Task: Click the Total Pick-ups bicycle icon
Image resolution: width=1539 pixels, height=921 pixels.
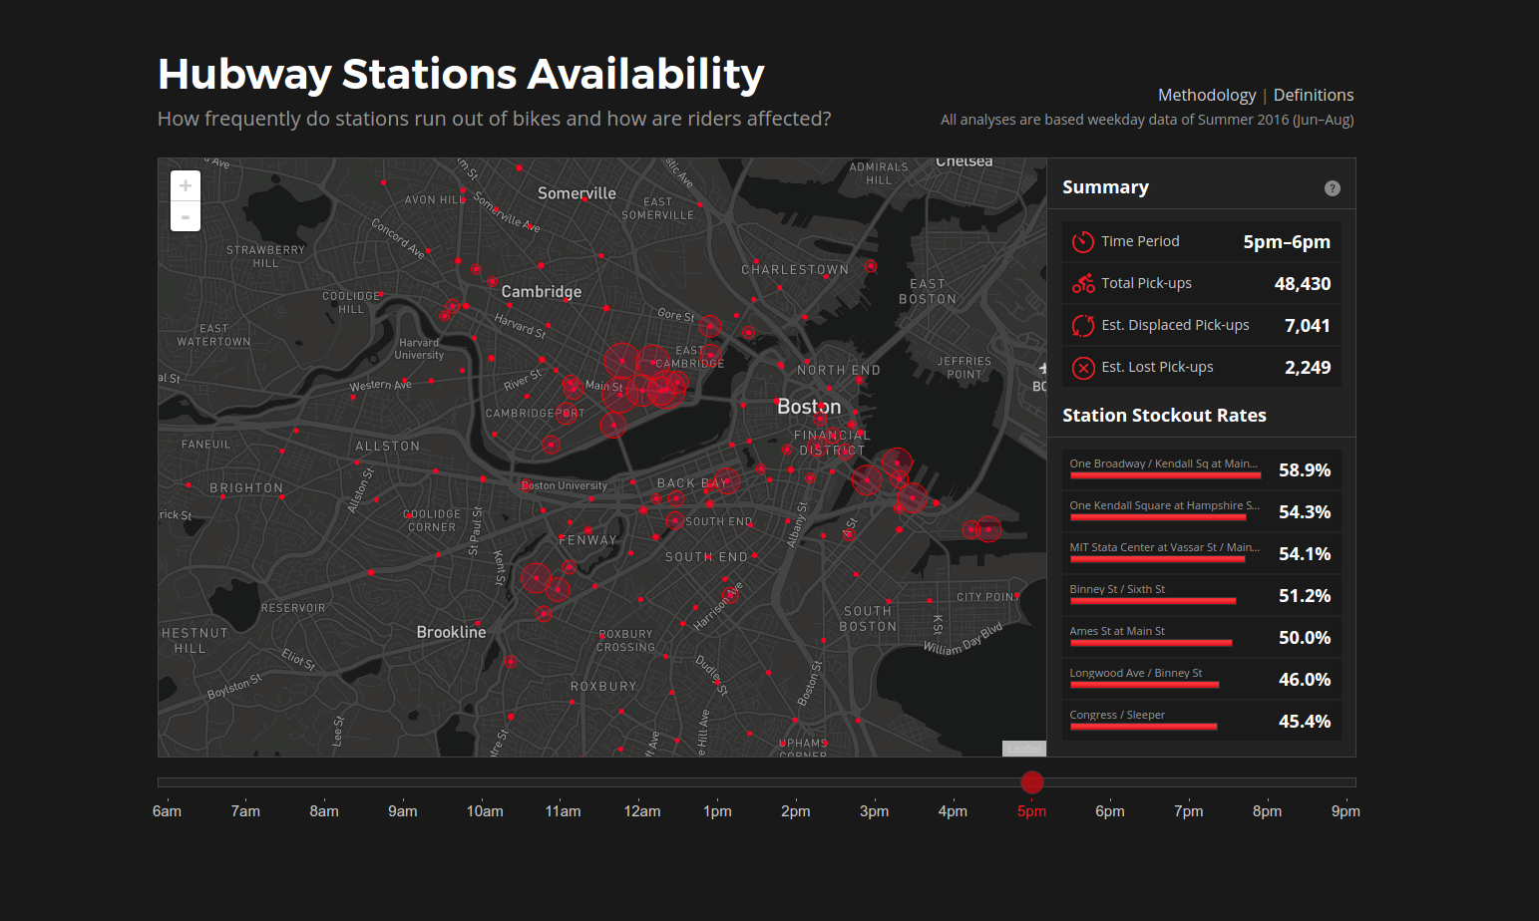Action: 1083,284
